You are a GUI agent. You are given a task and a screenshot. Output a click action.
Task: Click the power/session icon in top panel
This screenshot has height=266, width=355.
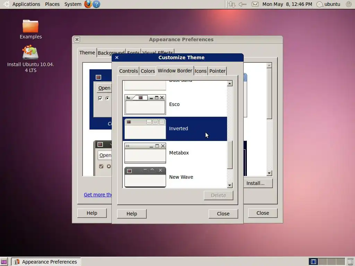(349, 4)
